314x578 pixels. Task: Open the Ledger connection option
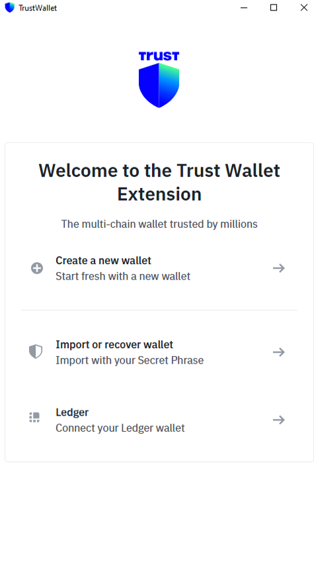click(159, 420)
